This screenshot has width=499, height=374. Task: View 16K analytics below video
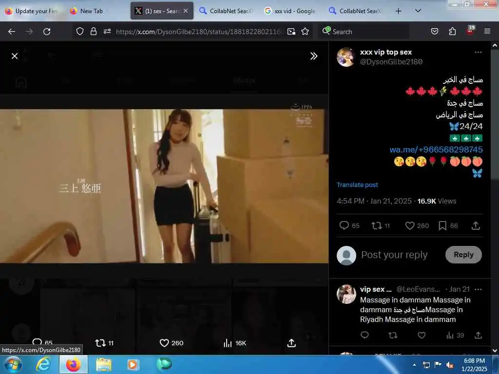pyautogui.click(x=235, y=343)
